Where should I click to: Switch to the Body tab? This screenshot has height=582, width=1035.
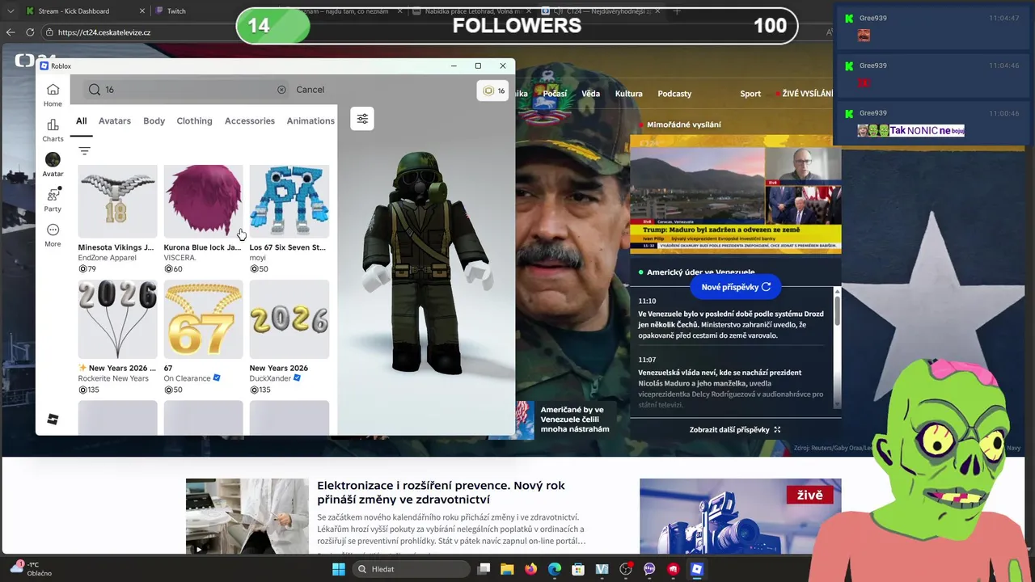tap(154, 120)
